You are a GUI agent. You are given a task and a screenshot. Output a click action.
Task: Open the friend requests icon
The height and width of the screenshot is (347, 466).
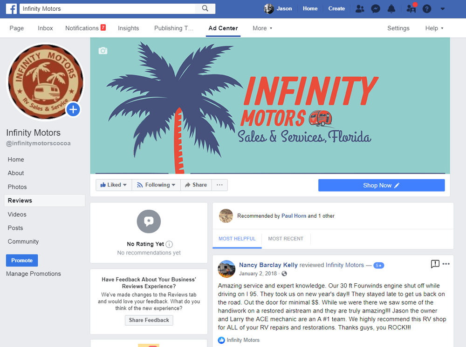(360, 8)
